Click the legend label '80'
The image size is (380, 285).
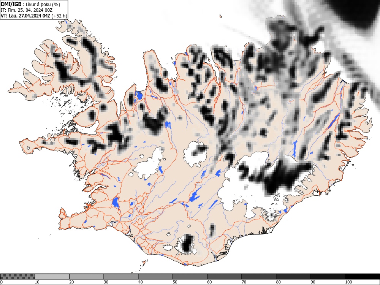tap(278, 282)
